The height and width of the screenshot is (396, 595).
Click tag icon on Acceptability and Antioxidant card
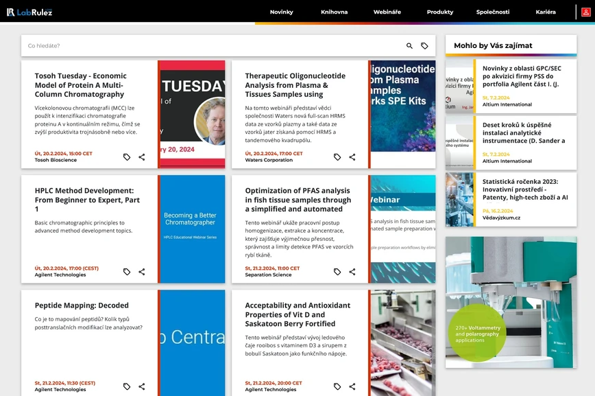coord(337,386)
